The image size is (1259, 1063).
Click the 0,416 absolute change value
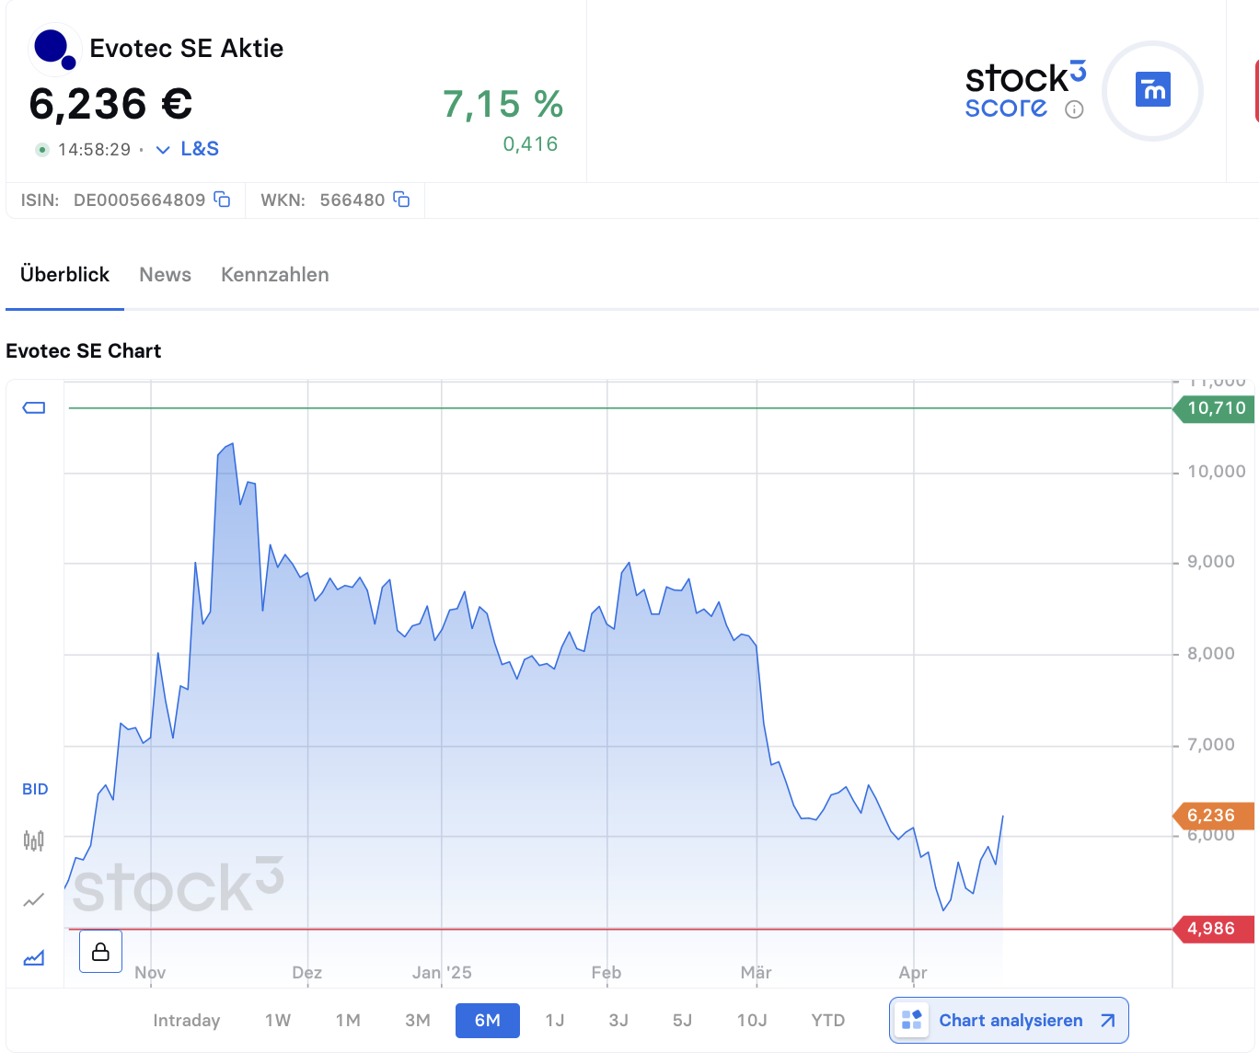pos(530,144)
